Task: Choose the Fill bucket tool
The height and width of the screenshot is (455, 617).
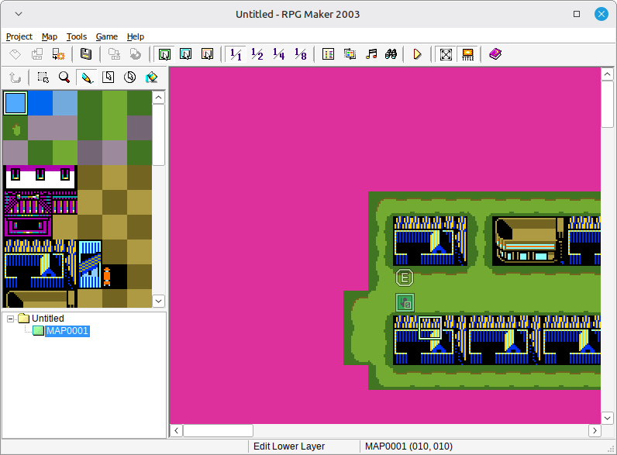Action: tap(151, 78)
